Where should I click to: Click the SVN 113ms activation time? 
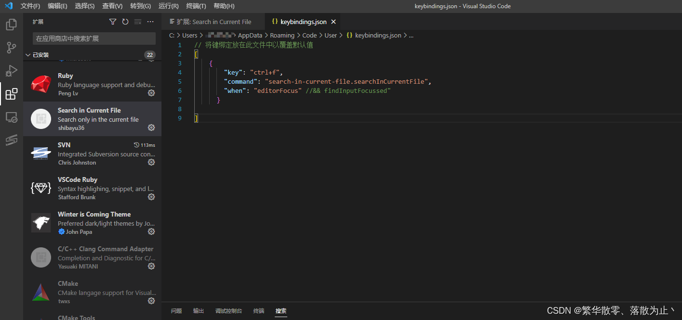point(145,145)
